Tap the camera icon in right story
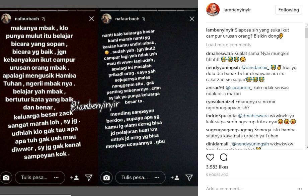Screen dimensions: 308x196 (106, 178)
